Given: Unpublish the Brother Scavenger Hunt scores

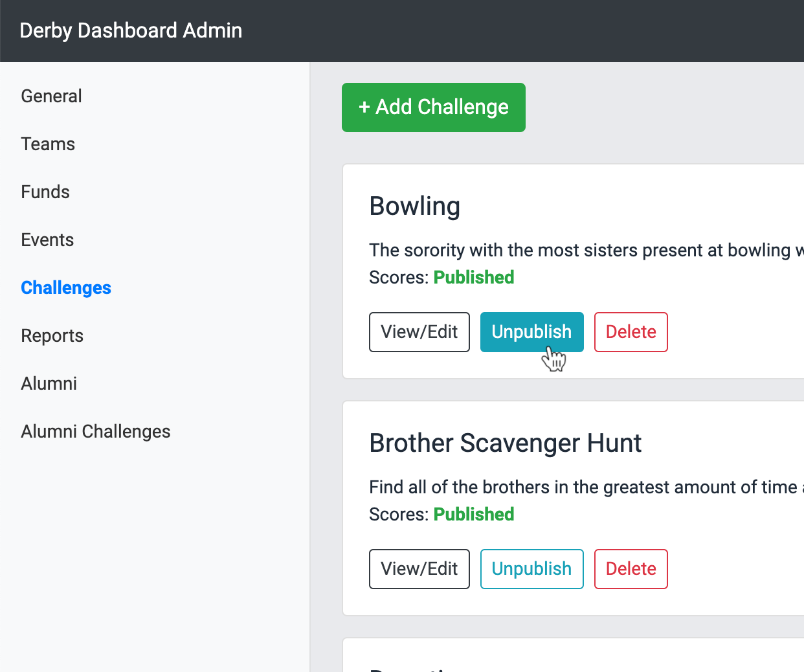Looking at the screenshot, I should pos(531,569).
